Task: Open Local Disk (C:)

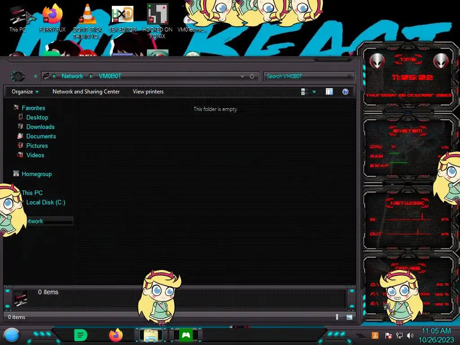Action: point(46,202)
